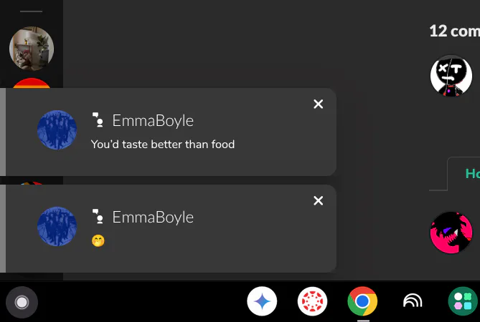This screenshot has height=322, width=480.
Task: Dismiss the EmmaBoyle emoji notification
Action: click(x=319, y=200)
